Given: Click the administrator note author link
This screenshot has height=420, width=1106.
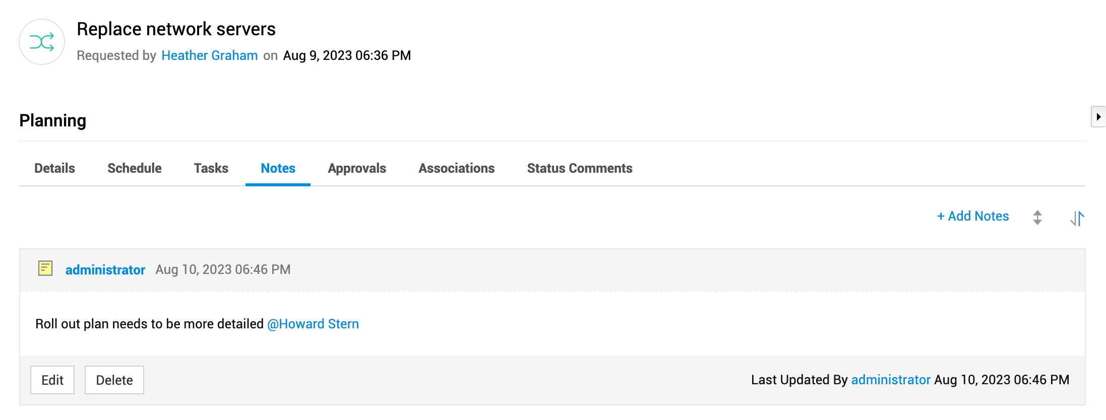Looking at the screenshot, I should point(105,270).
